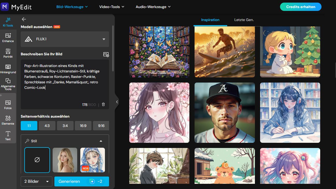336x189 pixels.
Task: Click the Generieren button
Action: pyautogui.click(x=82, y=181)
